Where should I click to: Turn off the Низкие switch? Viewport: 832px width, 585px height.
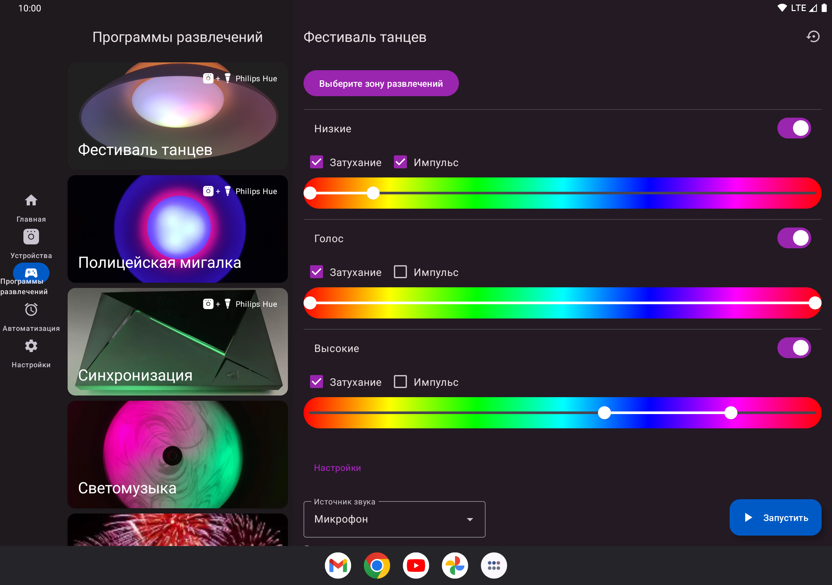[x=794, y=128]
